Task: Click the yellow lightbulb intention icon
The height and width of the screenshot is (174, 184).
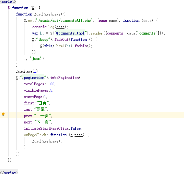Action: (x=3, y=114)
